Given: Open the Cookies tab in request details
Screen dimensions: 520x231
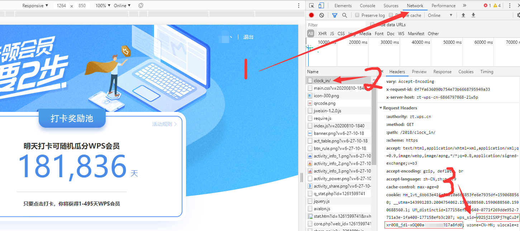Looking at the screenshot, I should [x=466, y=71].
